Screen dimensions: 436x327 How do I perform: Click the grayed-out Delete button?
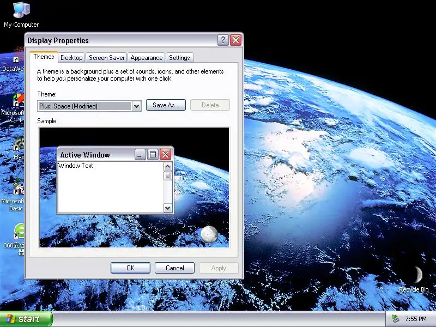[210, 105]
